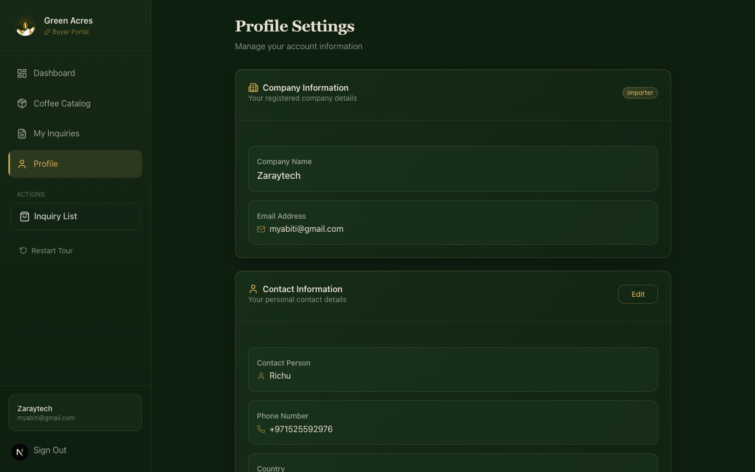
Task: Click the Green Acres title text
Action: (68, 20)
